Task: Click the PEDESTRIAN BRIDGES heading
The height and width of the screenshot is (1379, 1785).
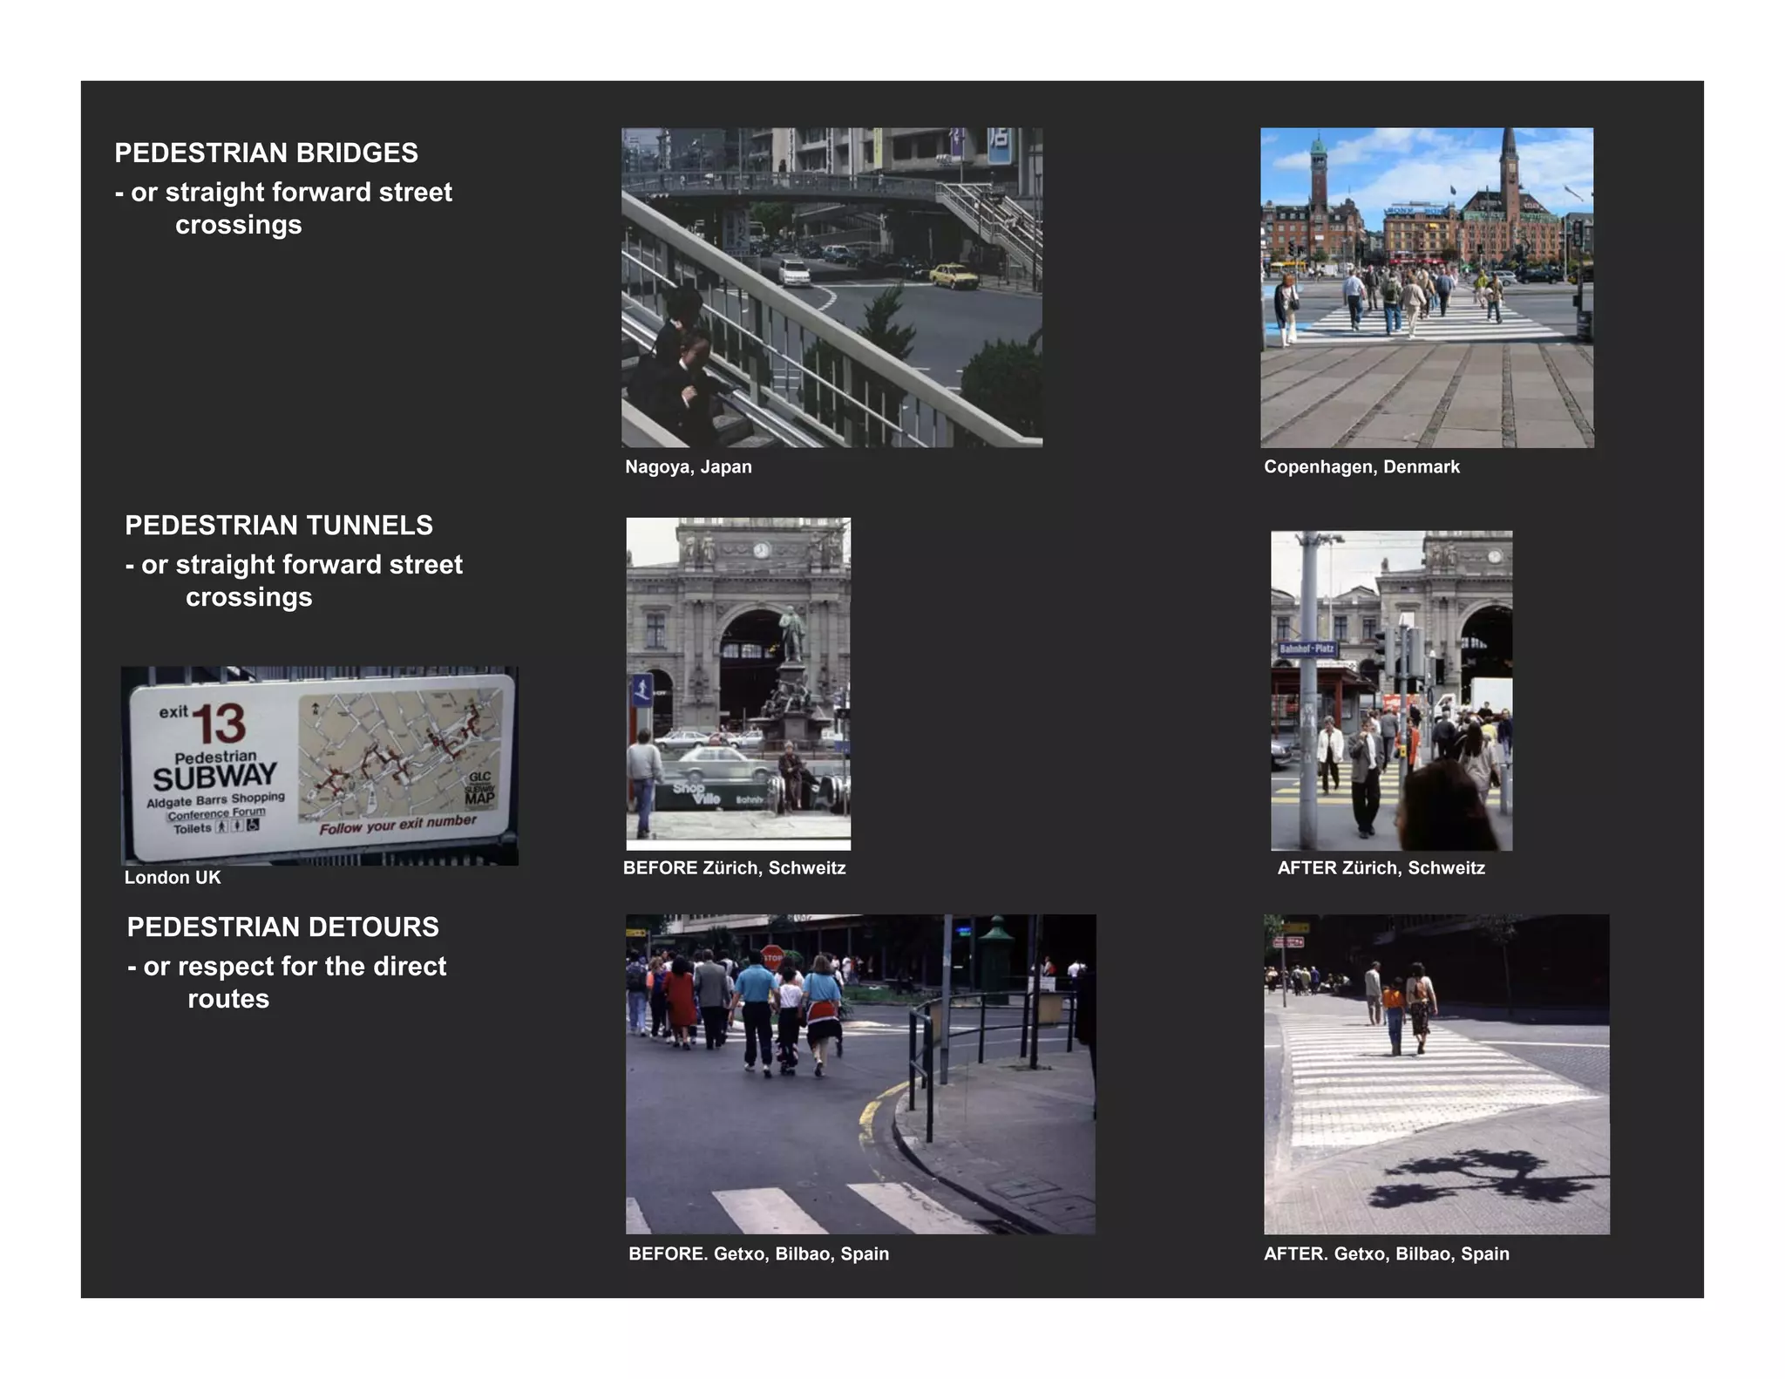Action: pyautogui.click(x=267, y=153)
